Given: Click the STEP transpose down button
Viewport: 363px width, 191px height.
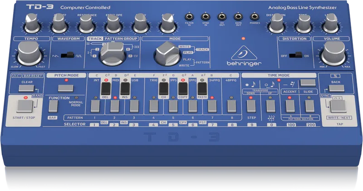Looking at the screenshot, I should pyautogui.click(x=251, y=107).
